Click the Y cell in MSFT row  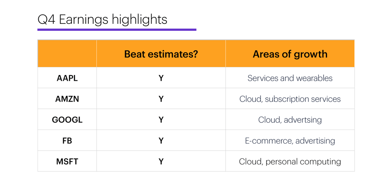[x=161, y=161]
